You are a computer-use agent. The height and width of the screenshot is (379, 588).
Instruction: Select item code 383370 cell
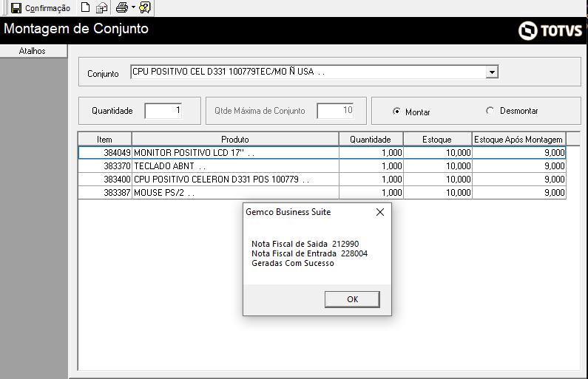click(105, 166)
